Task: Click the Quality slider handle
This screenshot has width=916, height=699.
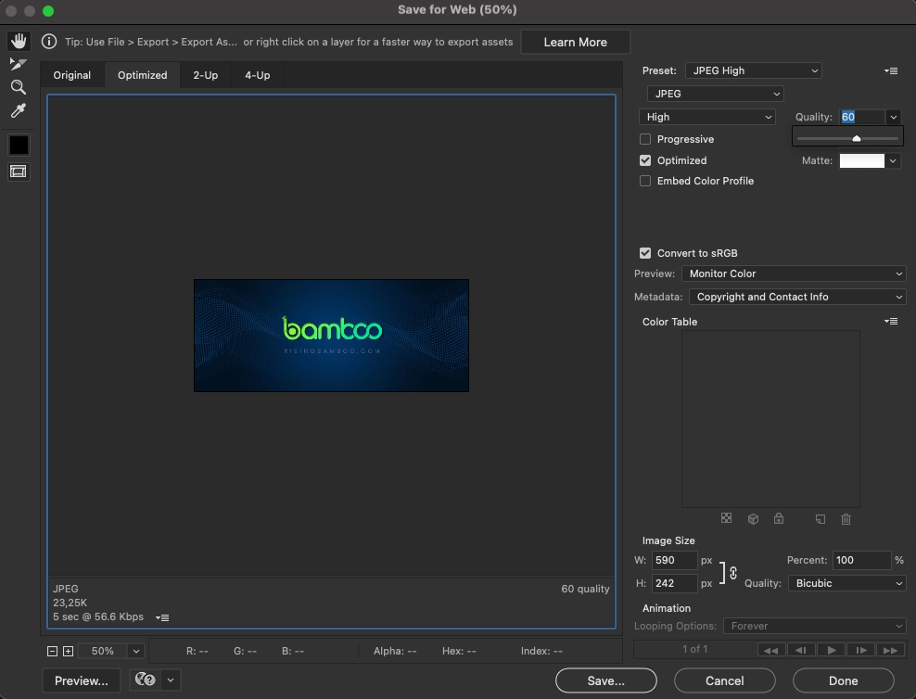Action: pyautogui.click(x=856, y=139)
